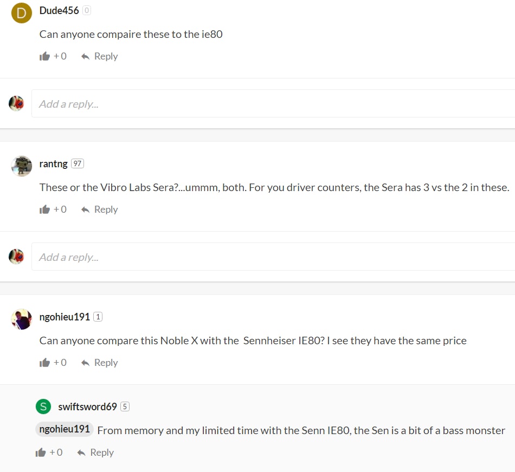The width and height of the screenshot is (515, 472).
Task: Click reply arrow icon under Dude456's comment
Action: point(85,56)
